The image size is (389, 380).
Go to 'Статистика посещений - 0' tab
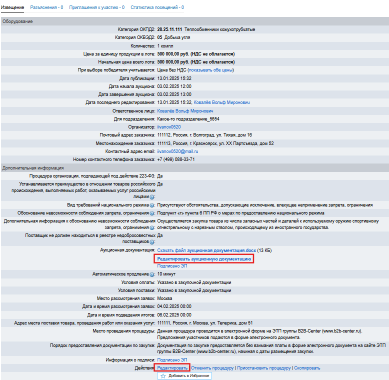coord(157,7)
